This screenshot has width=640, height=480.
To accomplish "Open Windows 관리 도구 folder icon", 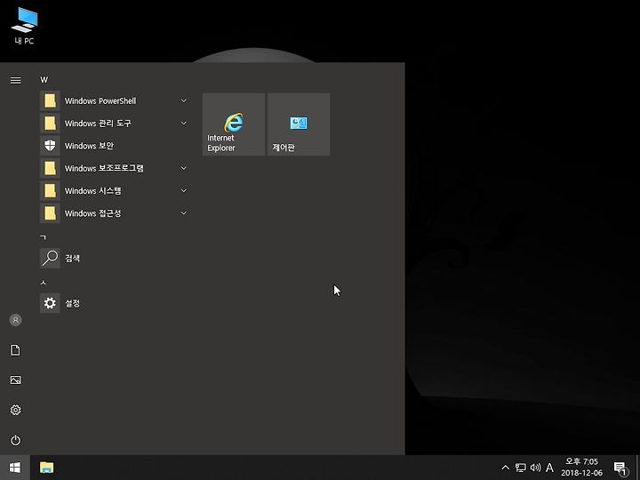I will (x=50, y=124).
